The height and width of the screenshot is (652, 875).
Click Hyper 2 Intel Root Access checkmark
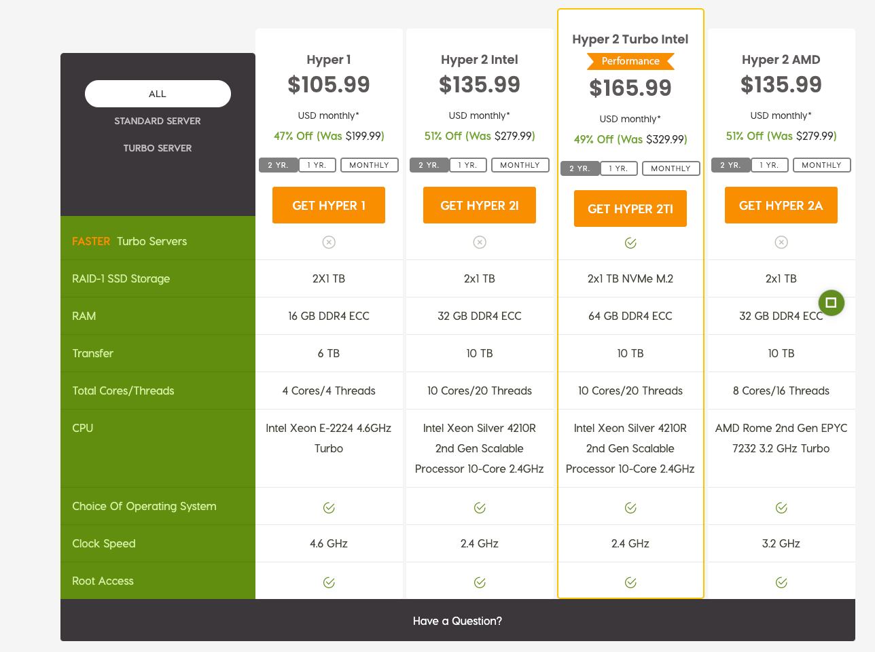(480, 582)
